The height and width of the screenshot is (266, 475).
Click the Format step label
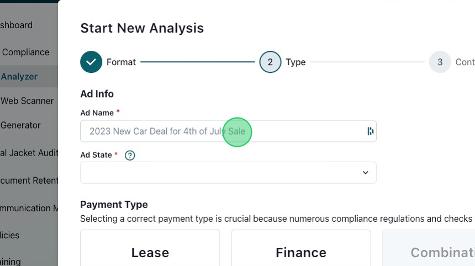(121, 62)
